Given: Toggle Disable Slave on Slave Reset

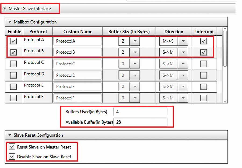Looking at the screenshot, I should (12, 157).
